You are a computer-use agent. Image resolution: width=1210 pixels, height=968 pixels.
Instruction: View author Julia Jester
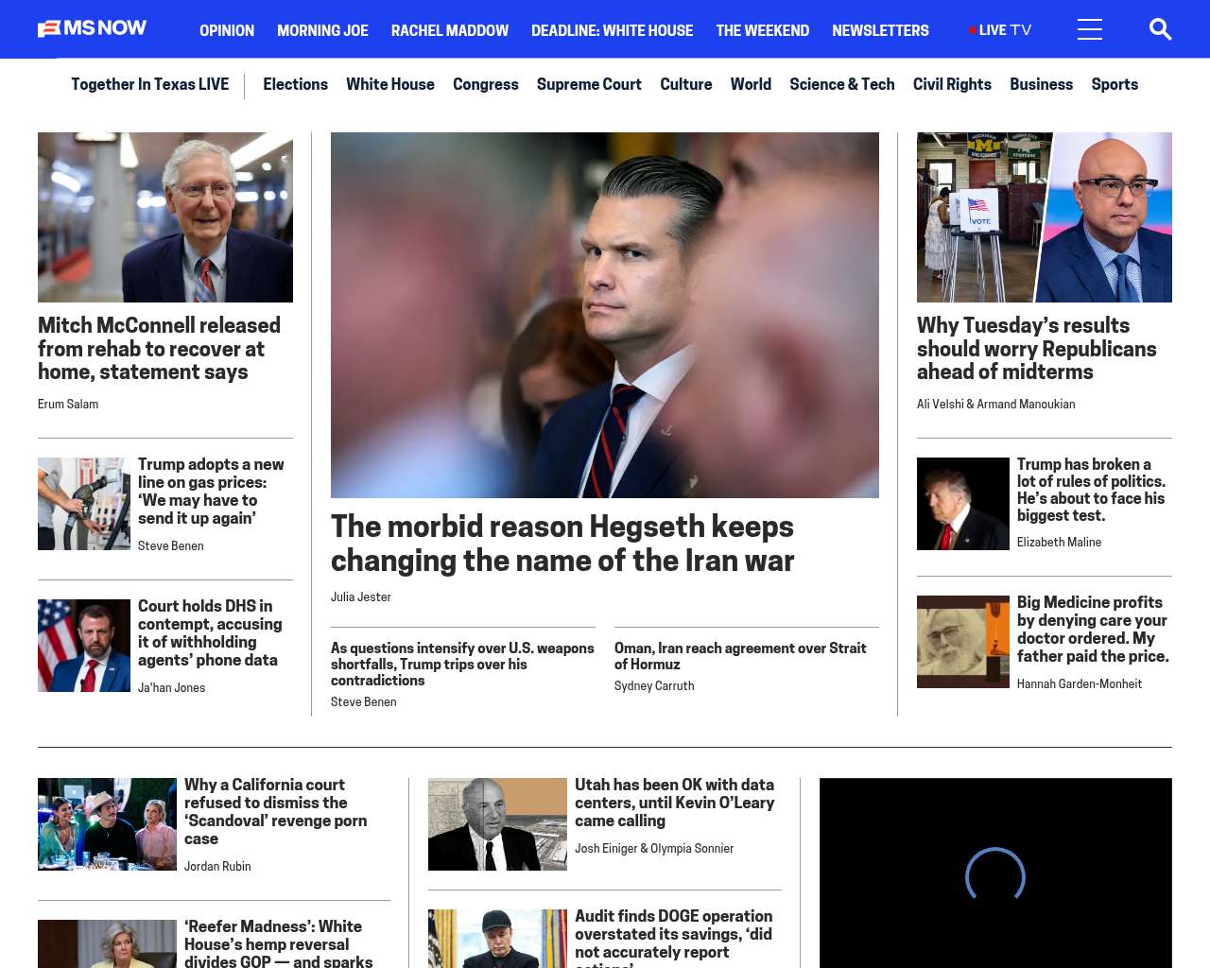pos(361,596)
